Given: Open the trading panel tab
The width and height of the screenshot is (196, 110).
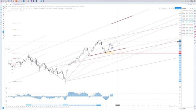Looking at the screenshot, I should coord(34,109).
